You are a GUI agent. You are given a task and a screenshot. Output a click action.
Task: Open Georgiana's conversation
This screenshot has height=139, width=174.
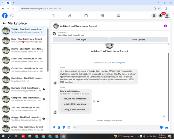point(23,99)
